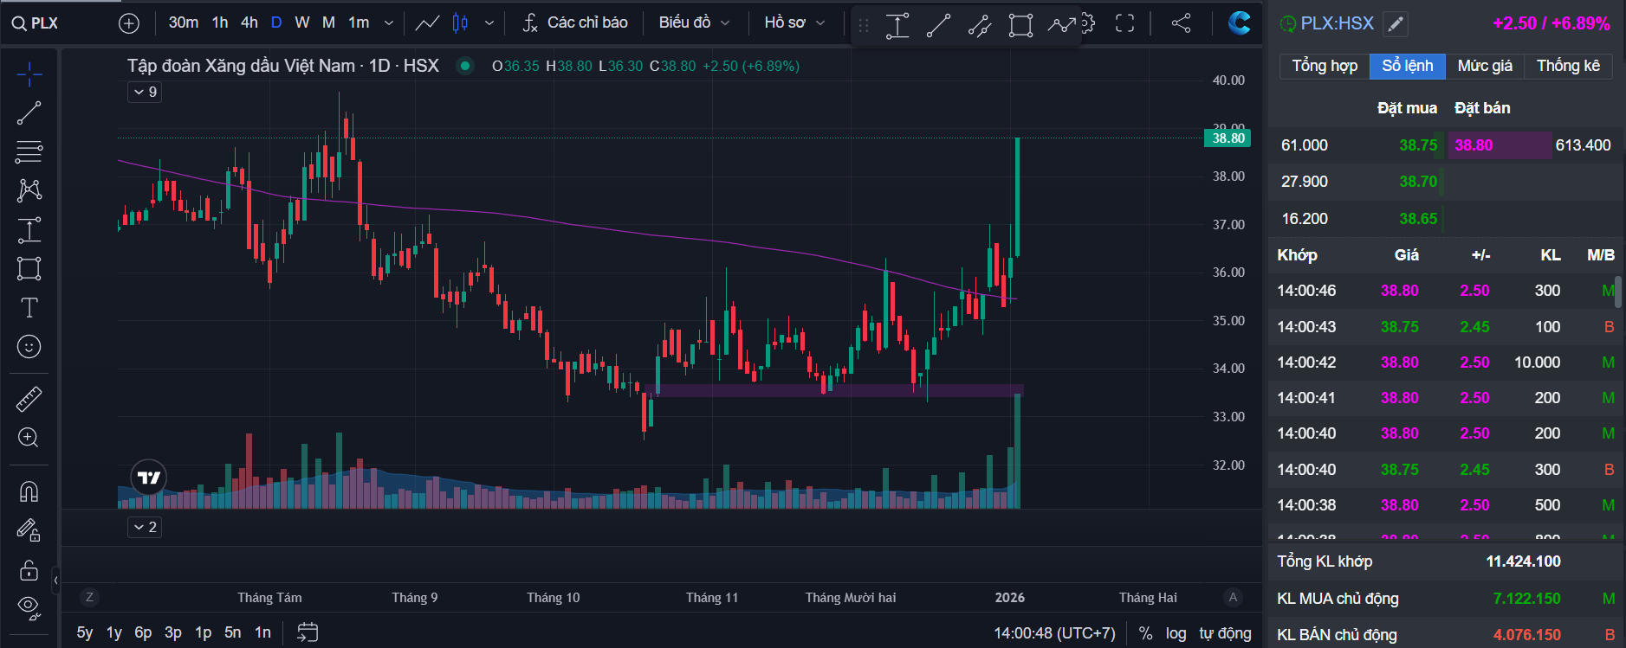The image size is (1626, 648).
Task: Set timeframe to W weekly
Action: [302, 22]
